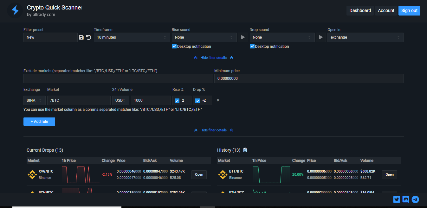Save the current filter preset
This screenshot has height=208, width=427.
tap(81, 37)
